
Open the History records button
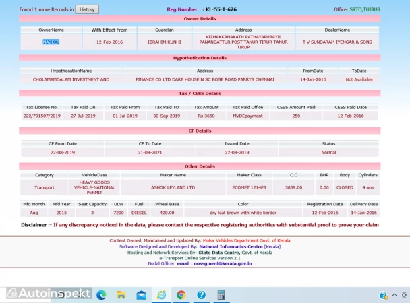(87, 9)
